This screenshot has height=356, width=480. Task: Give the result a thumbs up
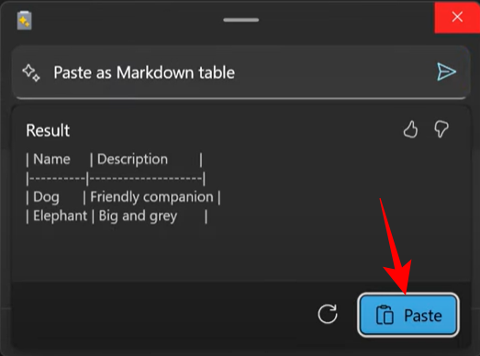[x=410, y=129]
